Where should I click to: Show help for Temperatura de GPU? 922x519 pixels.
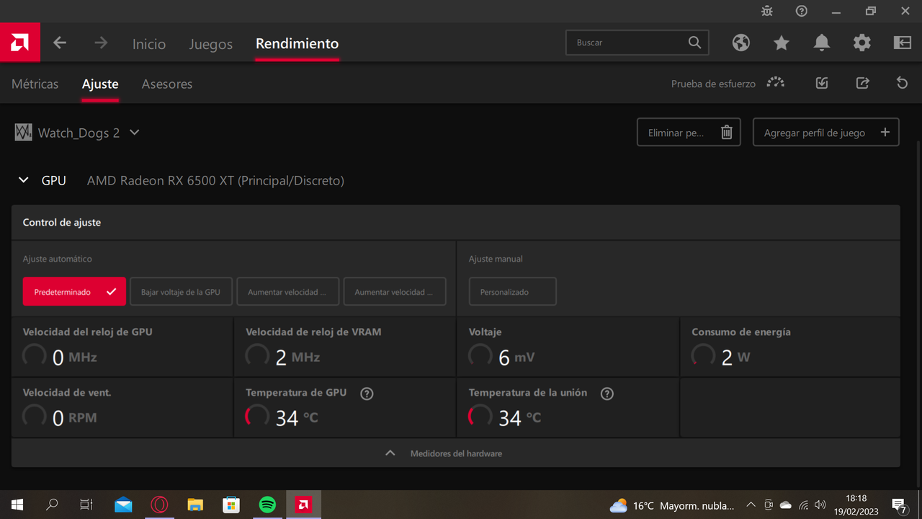pos(367,394)
